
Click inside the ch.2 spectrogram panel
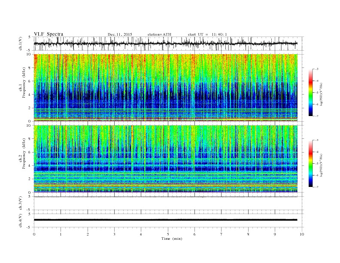(x=166, y=159)
